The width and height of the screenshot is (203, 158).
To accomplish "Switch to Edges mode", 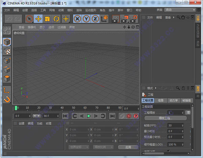I will [x=7, y=70].
